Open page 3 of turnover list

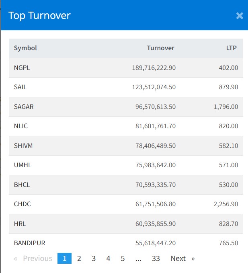pyautogui.click(x=94, y=259)
